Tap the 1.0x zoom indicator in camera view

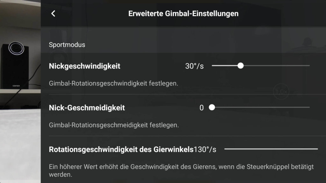[281, 91]
